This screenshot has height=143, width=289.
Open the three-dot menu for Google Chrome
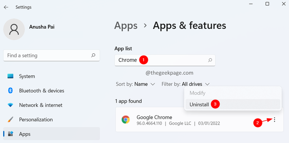pyautogui.click(x=275, y=120)
